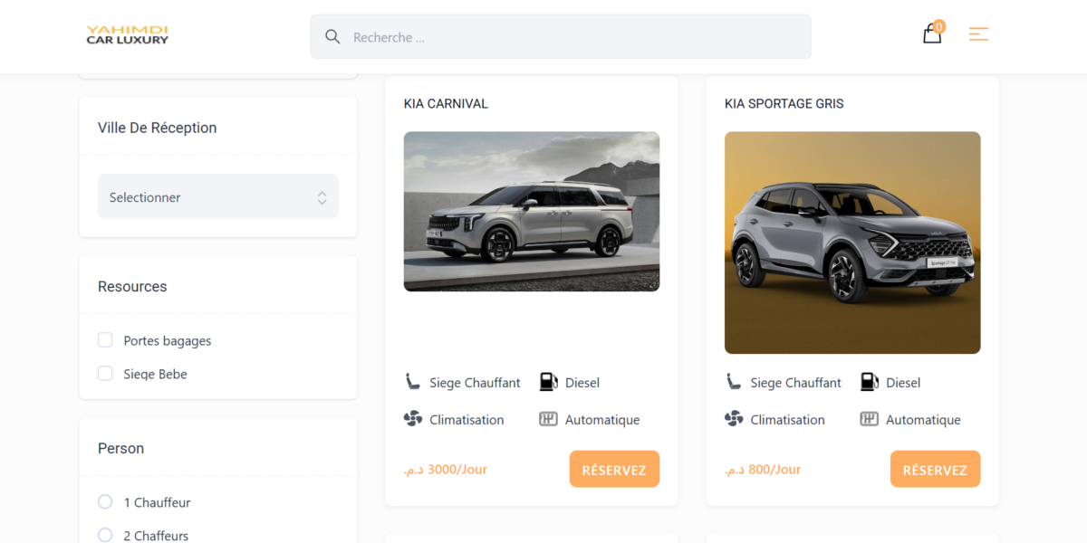This screenshot has width=1087, height=543.
Task: Open the KIA CARNIVAL title link
Action: click(446, 103)
